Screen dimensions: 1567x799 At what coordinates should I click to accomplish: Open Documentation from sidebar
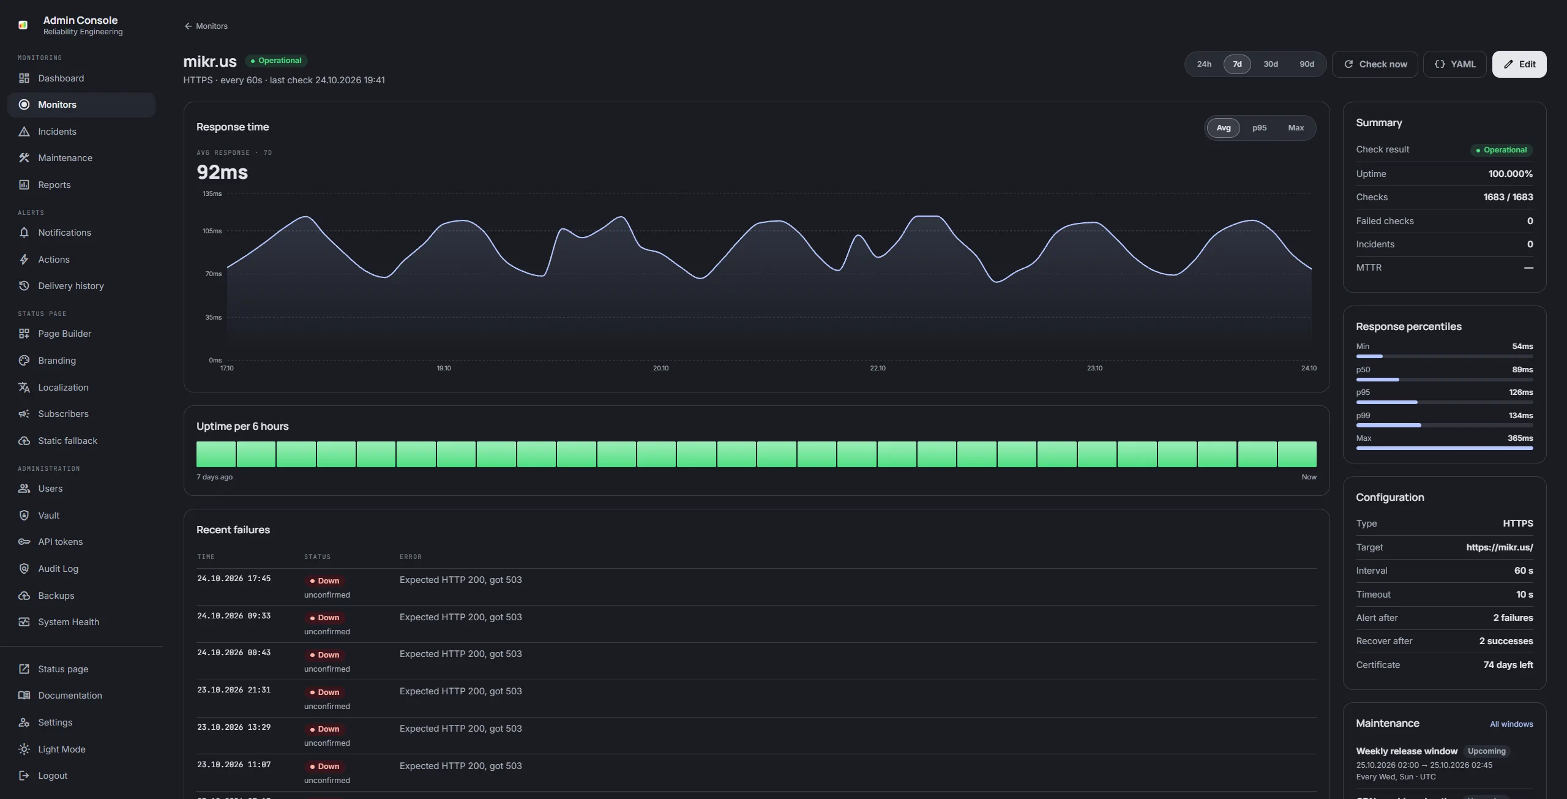(x=81, y=696)
